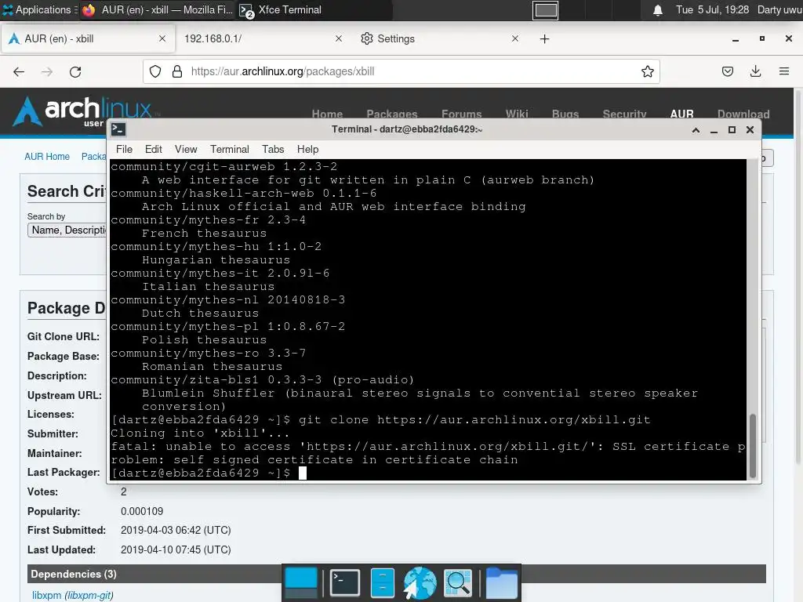The image size is (803, 602).
Task: Switch to Xfce Terminal taskbar button
Action: click(x=314, y=9)
